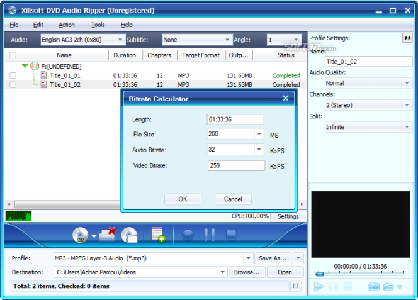Open the disc info window icon
418x300 pixels.
[129, 235]
